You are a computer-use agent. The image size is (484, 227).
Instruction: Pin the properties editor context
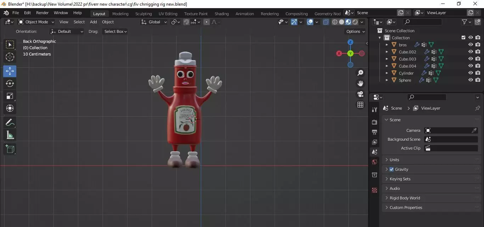(x=478, y=108)
